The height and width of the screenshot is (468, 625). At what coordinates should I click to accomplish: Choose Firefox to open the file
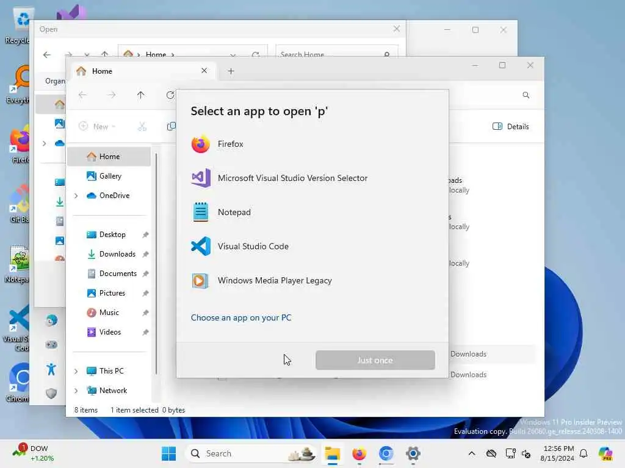tap(312, 144)
